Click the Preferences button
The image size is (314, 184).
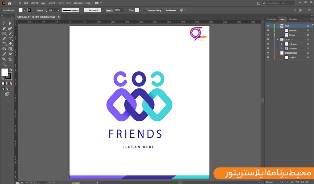click(171, 10)
